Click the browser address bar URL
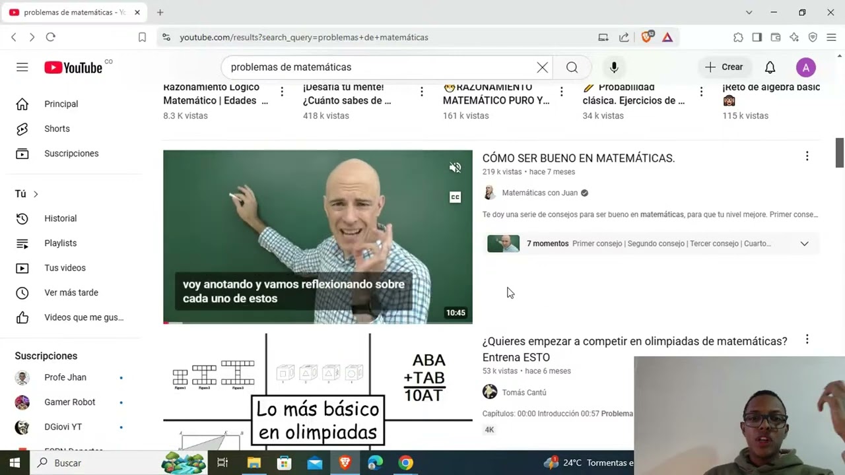Screen dimensions: 845x475 click(x=304, y=38)
